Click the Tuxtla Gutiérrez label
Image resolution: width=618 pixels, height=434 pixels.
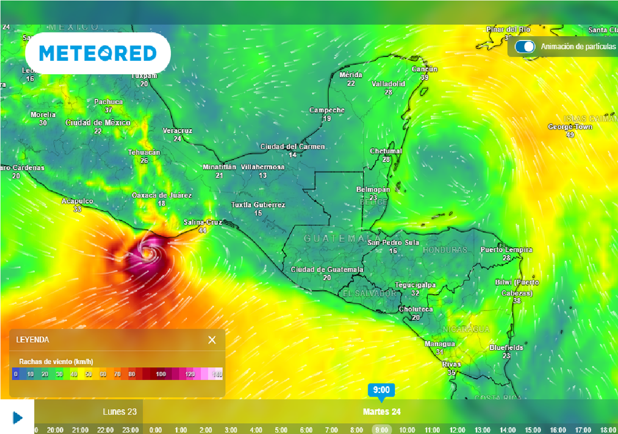coord(258,205)
